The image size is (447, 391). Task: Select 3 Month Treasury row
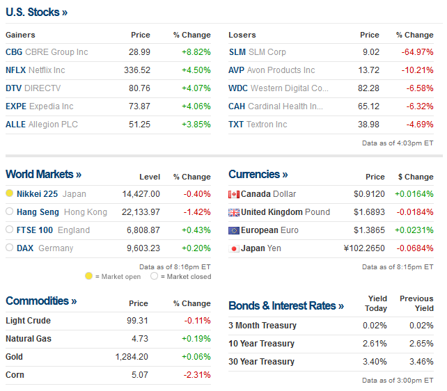click(x=331, y=326)
